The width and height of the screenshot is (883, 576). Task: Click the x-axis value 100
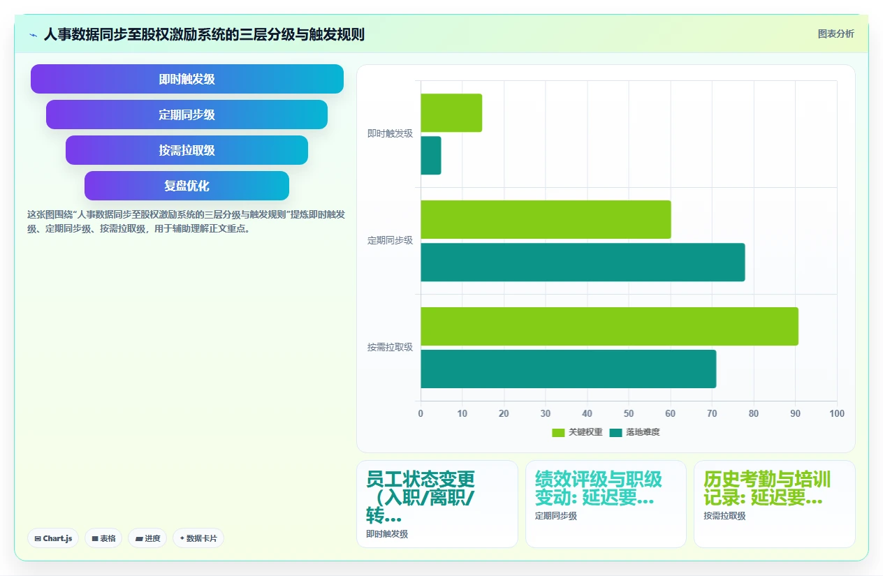(837, 413)
